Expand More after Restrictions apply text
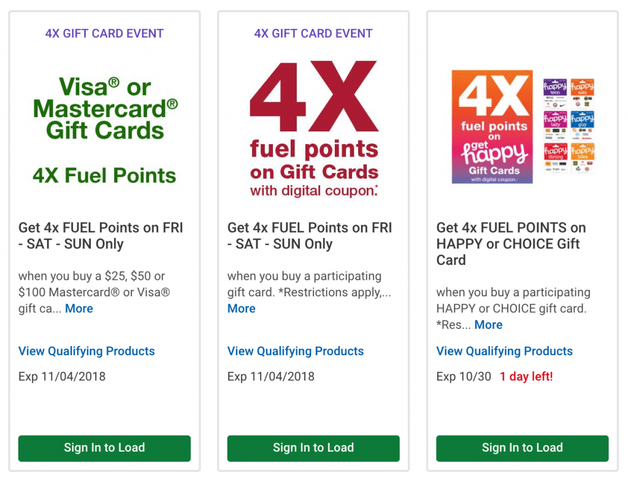628x478 pixels. [242, 309]
